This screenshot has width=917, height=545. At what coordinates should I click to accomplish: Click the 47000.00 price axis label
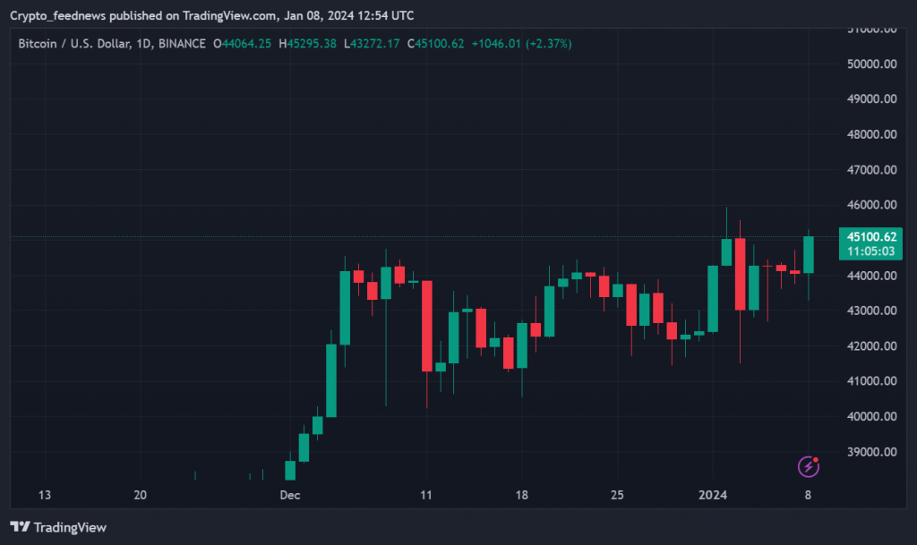[x=870, y=170]
